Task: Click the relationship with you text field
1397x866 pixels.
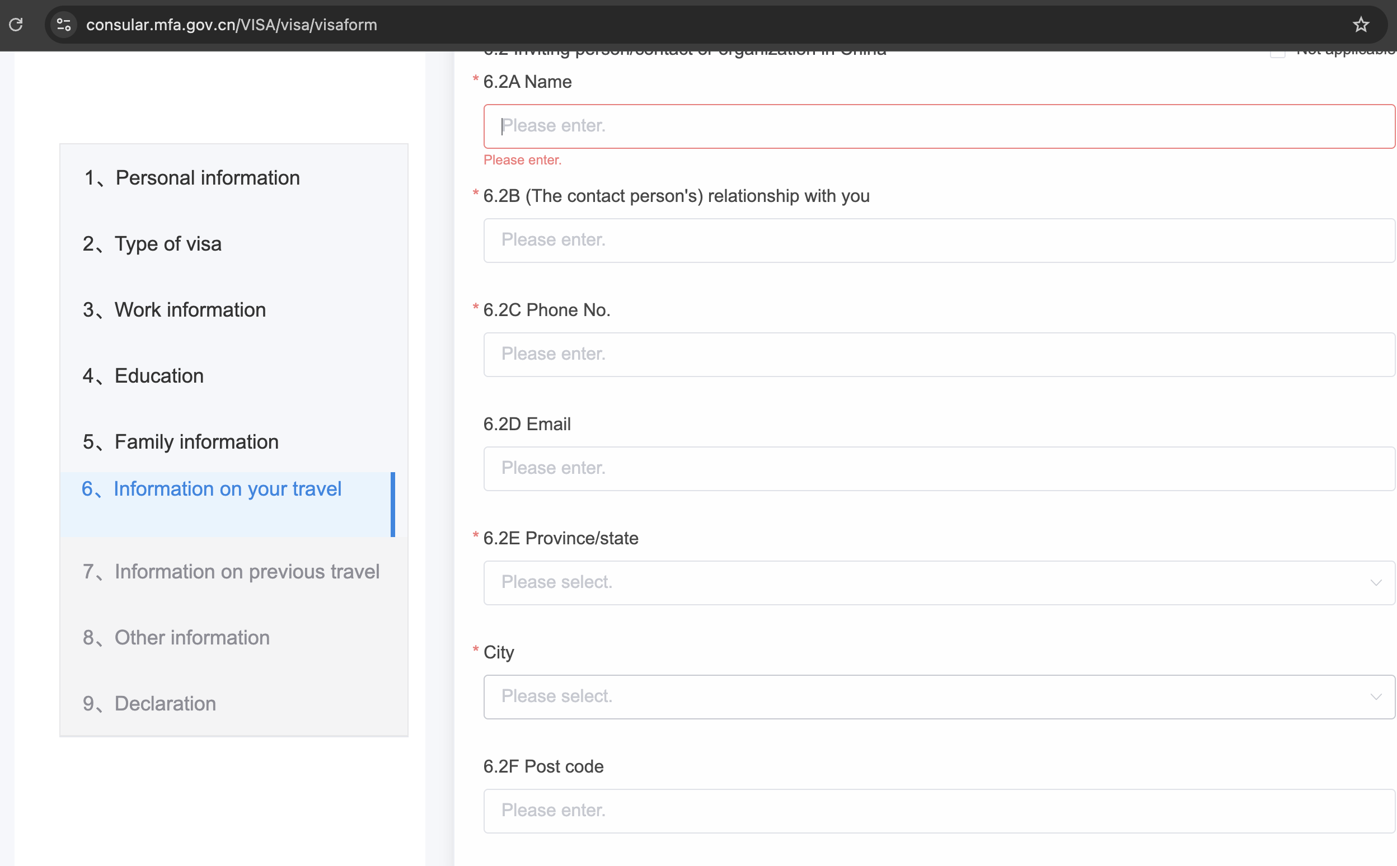Action: pos(939,240)
